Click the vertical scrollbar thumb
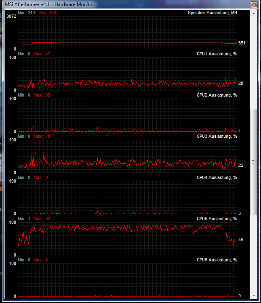This screenshot has width=261, height=303. tap(253, 162)
